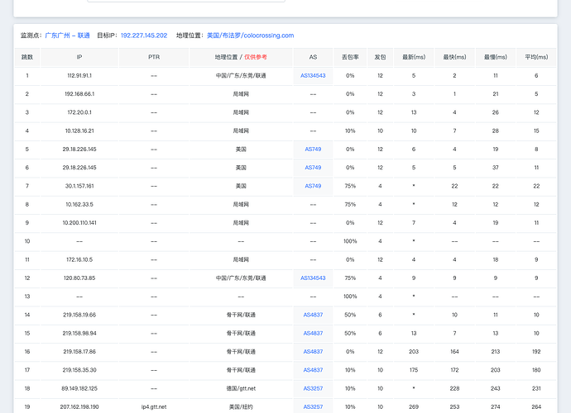Click location 美国/纽约 in hop 19

click(x=241, y=407)
